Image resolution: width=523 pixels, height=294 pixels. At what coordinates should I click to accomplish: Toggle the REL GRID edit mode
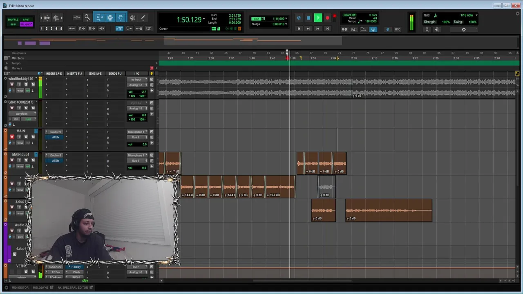tap(26, 24)
